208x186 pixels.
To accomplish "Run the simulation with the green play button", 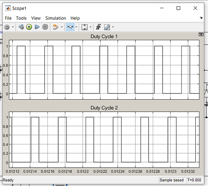I will pyautogui.click(x=29, y=27).
